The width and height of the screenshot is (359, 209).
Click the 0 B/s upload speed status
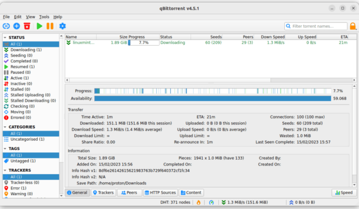[x=302, y=203]
